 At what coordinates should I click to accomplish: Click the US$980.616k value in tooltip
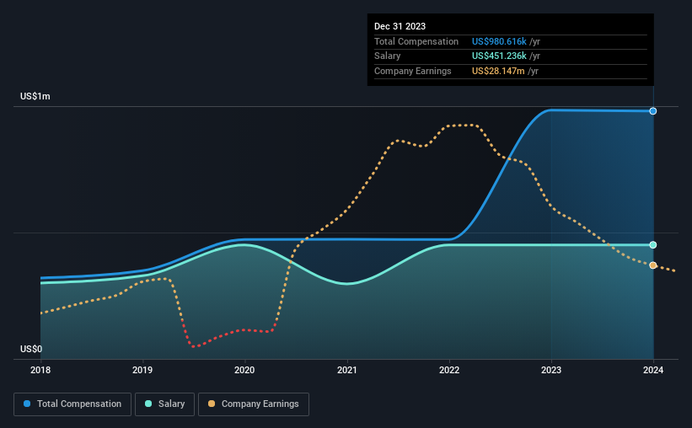click(499, 41)
